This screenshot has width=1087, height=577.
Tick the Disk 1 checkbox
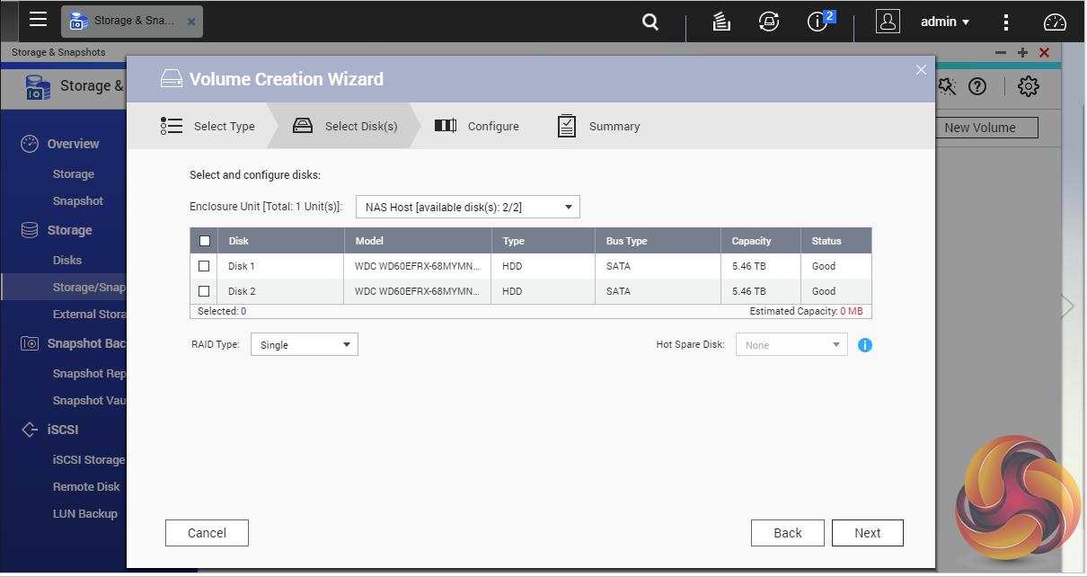[x=204, y=266]
